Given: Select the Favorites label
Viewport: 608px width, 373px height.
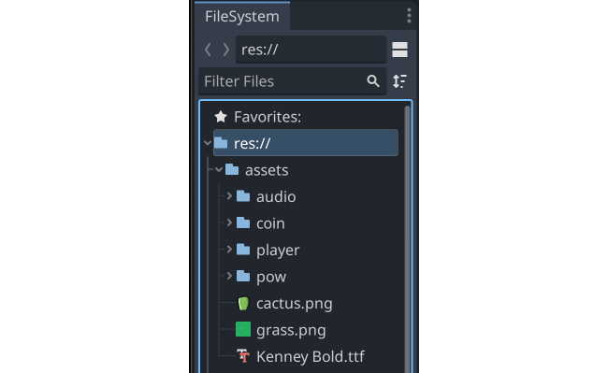Looking at the screenshot, I should point(268,117).
